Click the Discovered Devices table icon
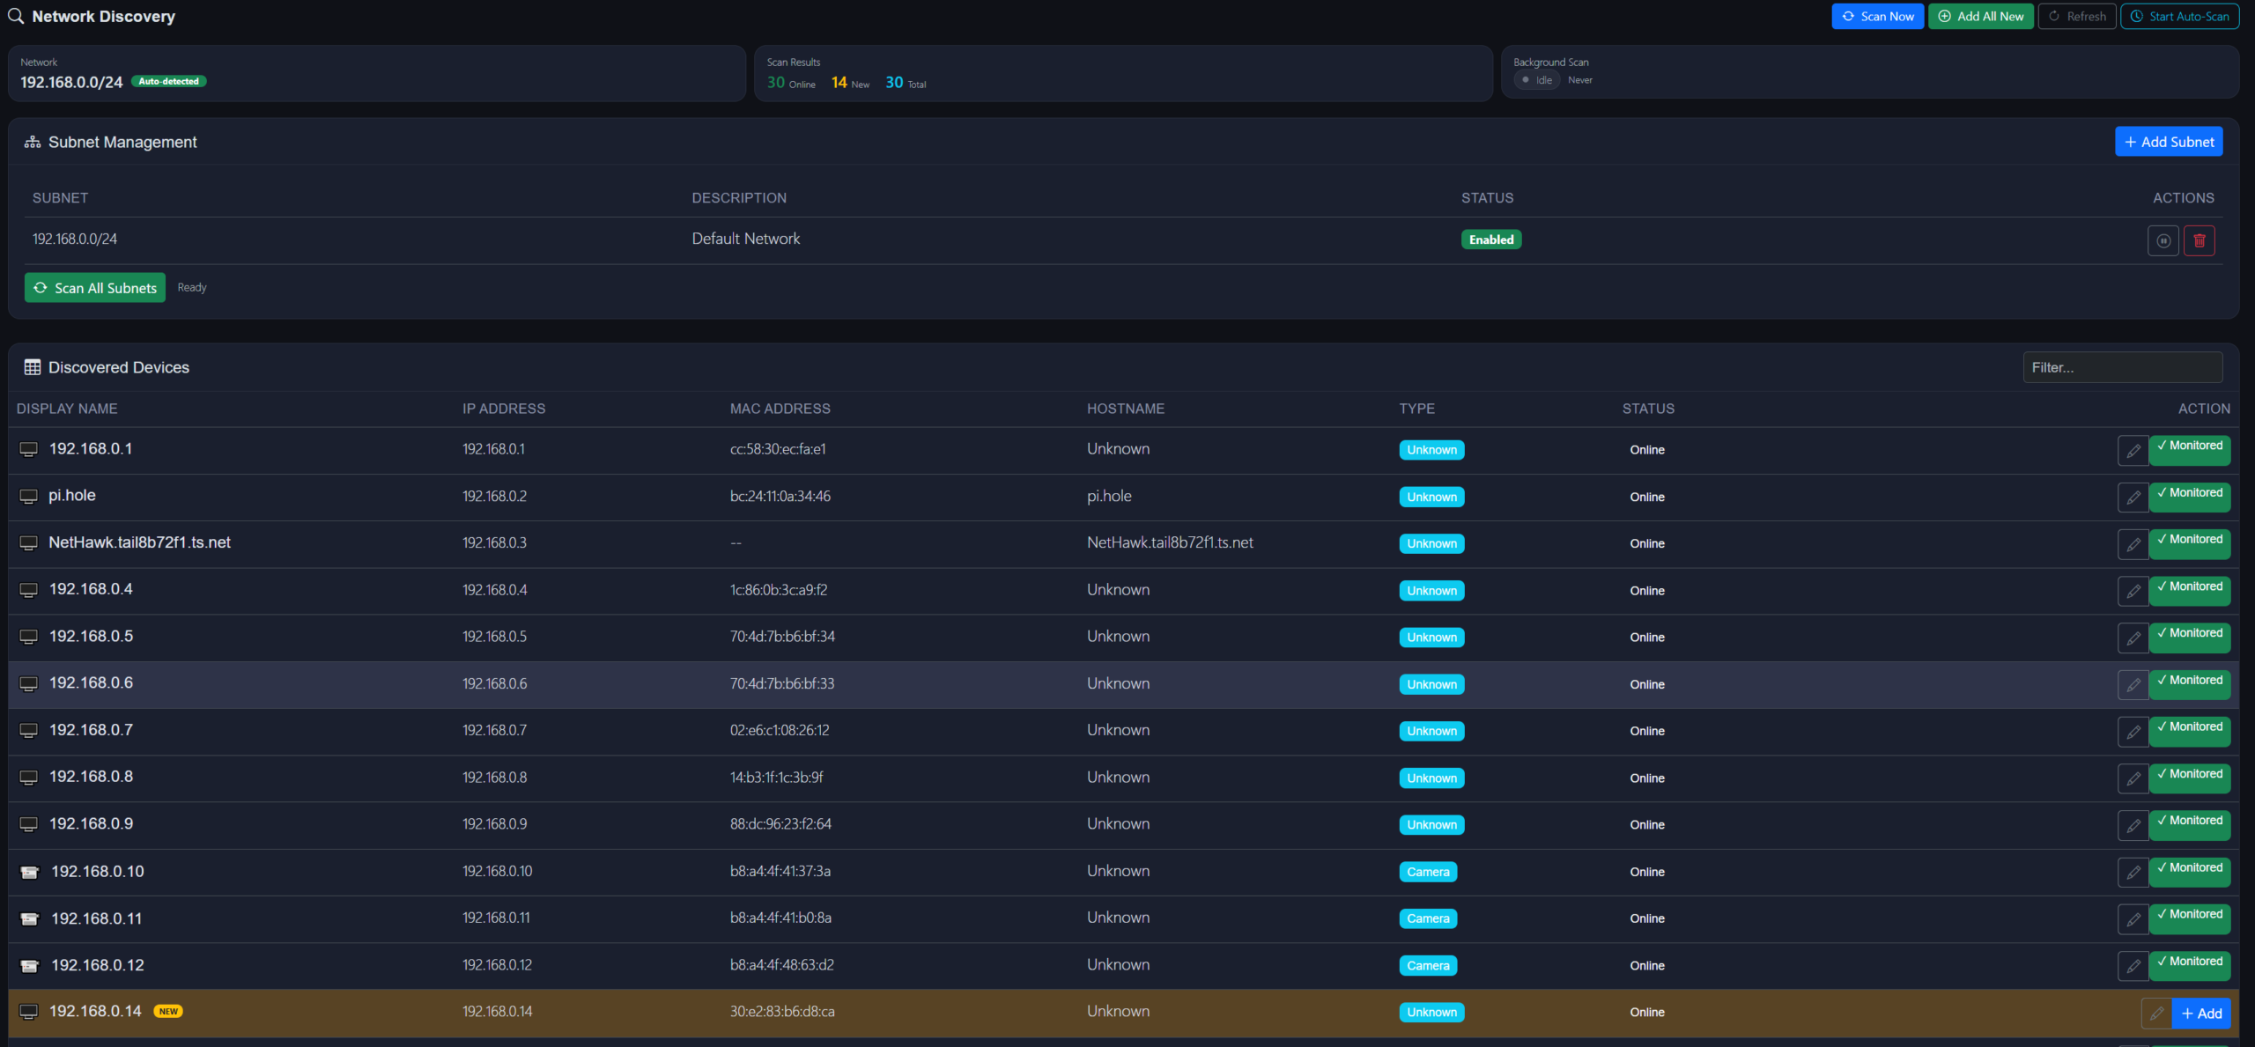Viewport: 2255px width, 1047px height. (33, 367)
